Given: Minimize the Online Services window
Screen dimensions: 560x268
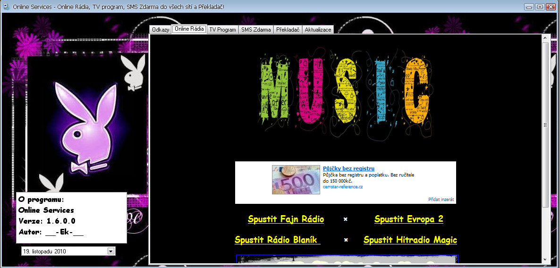Looking at the screenshot, I should (529, 7).
